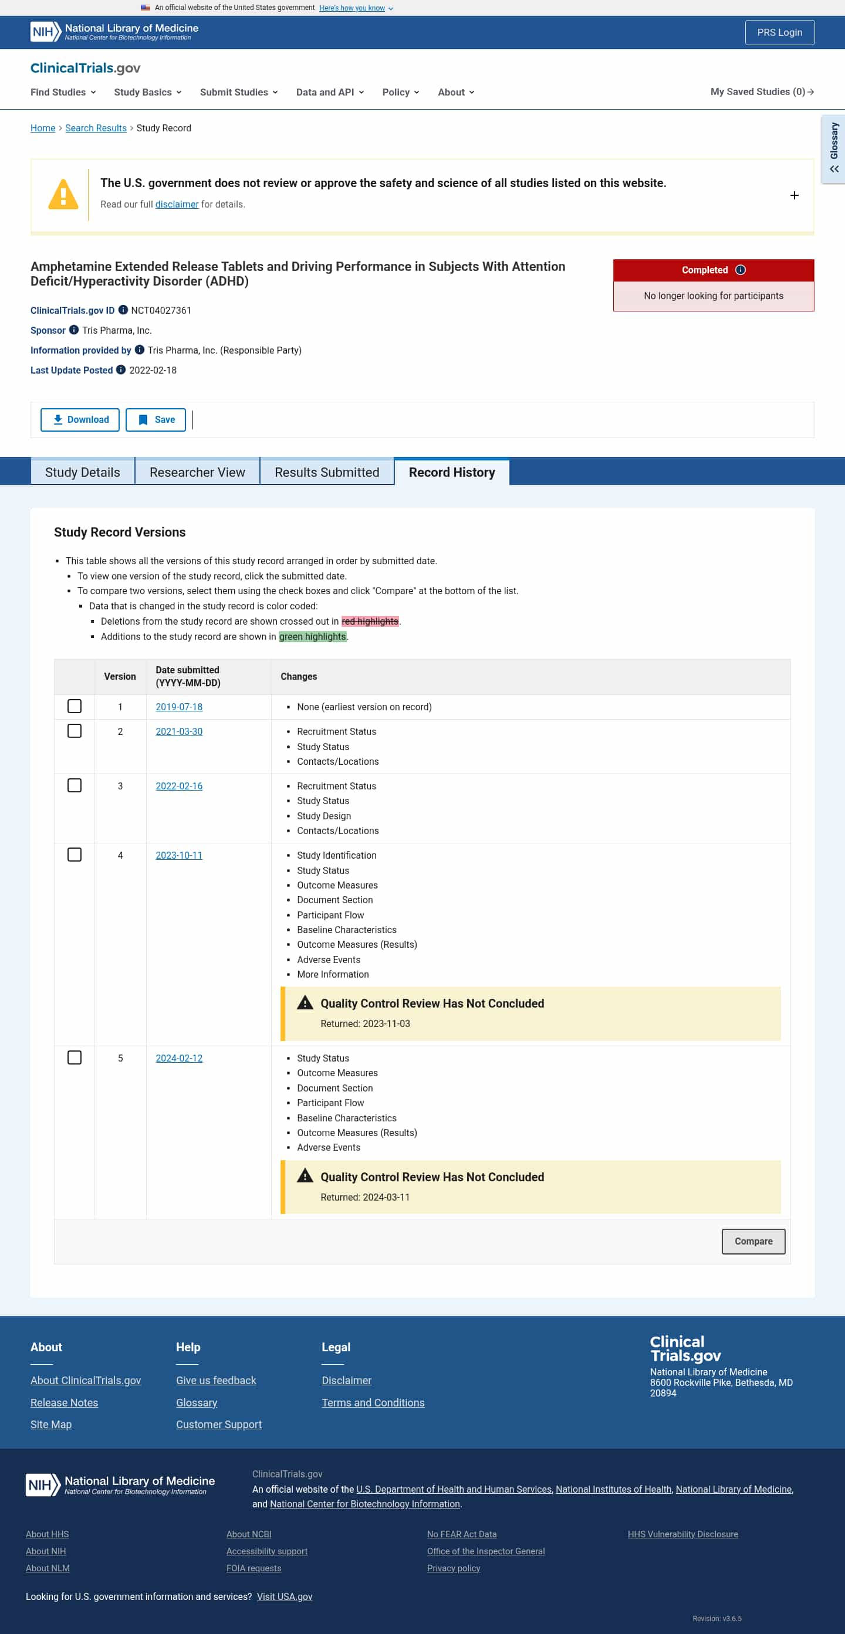The image size is (845, 1634).
Task: Open the Site Map footer link
Action: pos(51,1424)
